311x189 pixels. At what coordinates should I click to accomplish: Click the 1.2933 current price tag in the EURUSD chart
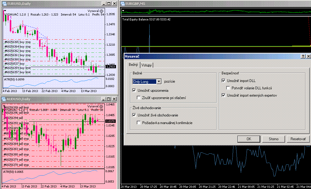click(111, 67)
